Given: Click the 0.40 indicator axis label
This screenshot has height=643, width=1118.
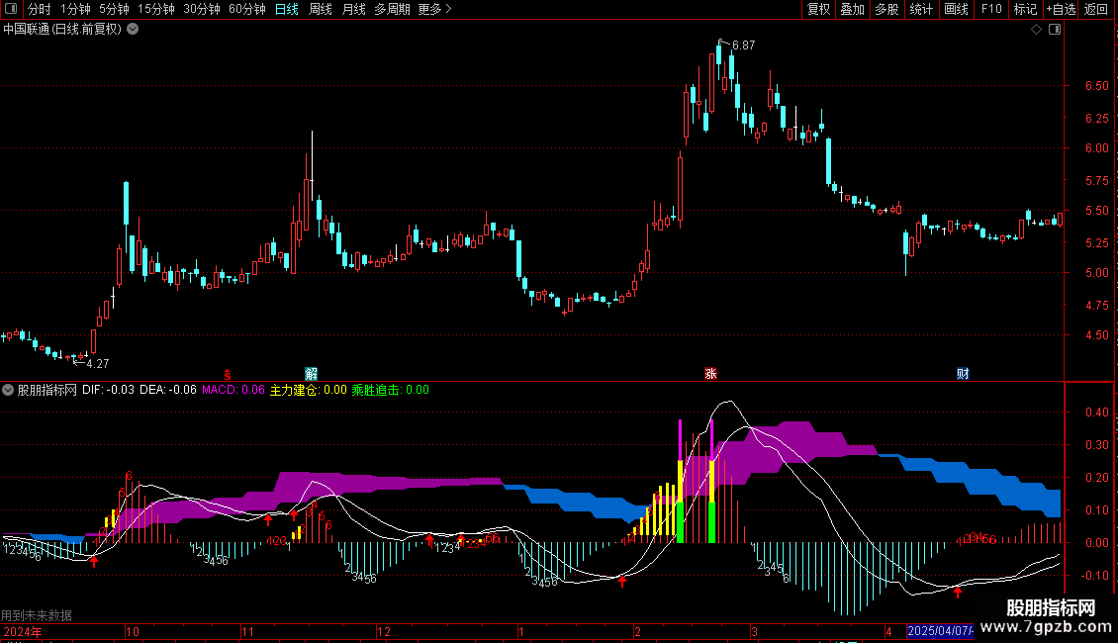Looking at the screenshot, I should [x=1096, y=413].
